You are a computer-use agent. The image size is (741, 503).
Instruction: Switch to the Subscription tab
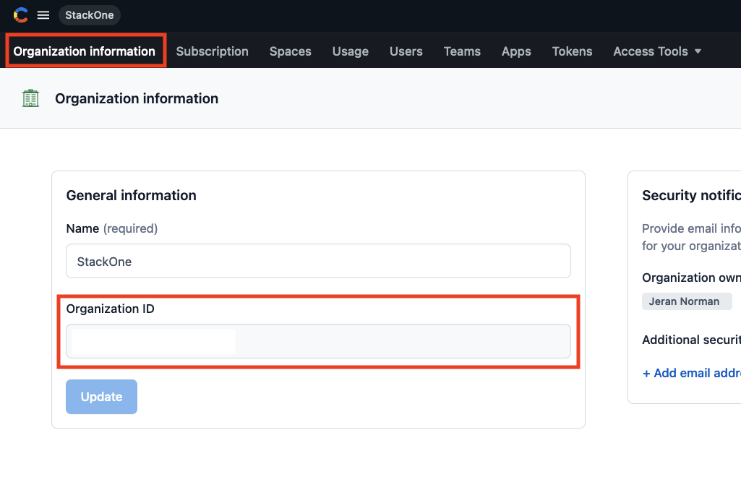[212, 51]
